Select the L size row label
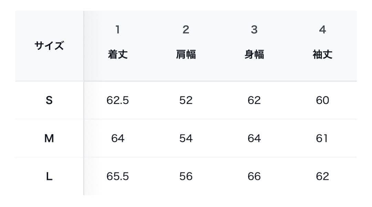The height and width of the screenshot is (207, 372). tap(49, 176)
